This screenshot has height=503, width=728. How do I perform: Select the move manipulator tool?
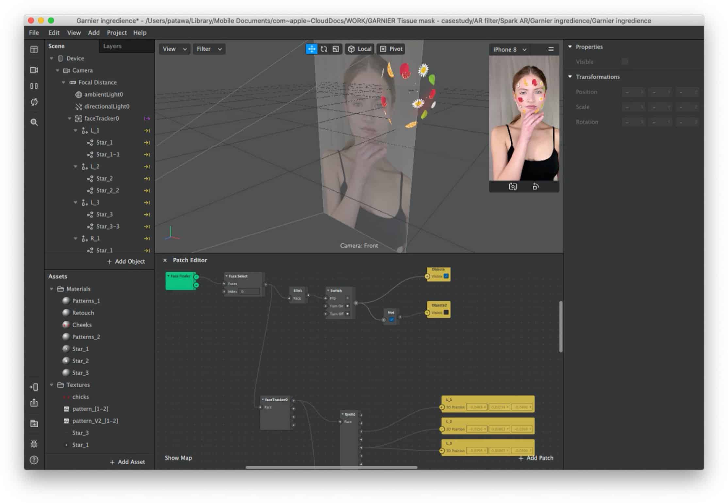(x=312, y=49)
